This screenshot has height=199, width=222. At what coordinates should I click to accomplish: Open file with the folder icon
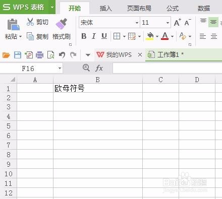pos(6,55)
